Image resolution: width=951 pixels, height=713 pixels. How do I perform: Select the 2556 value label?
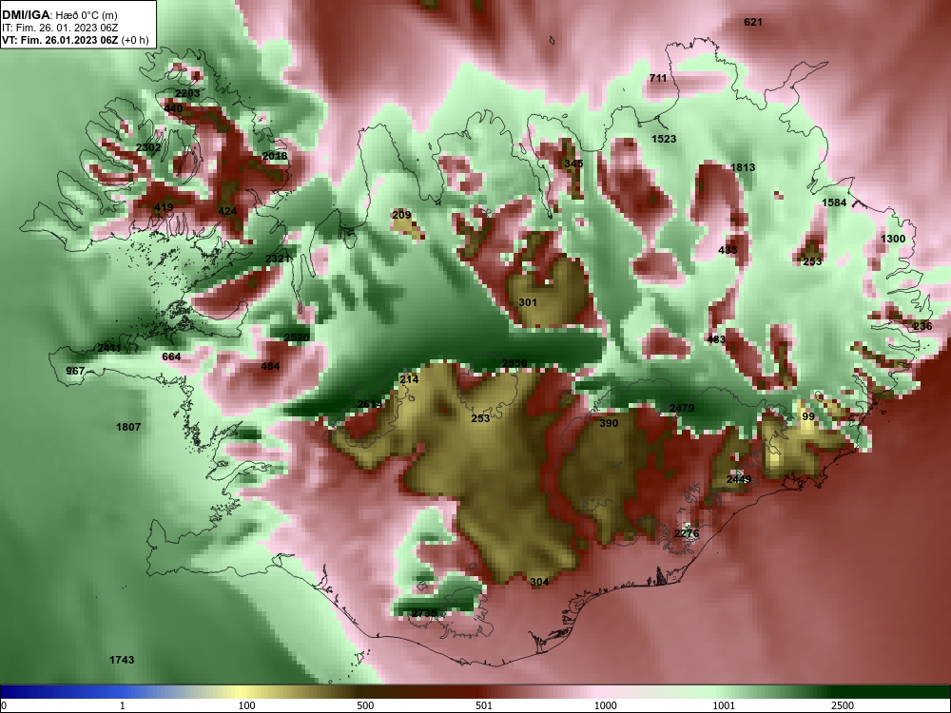(514, 364)
